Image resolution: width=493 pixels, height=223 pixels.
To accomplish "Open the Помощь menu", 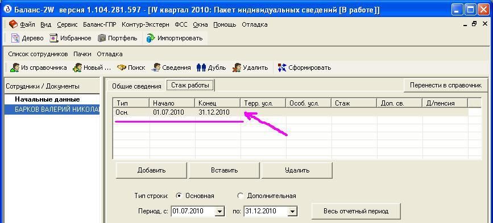I will (x=225, y=24).
